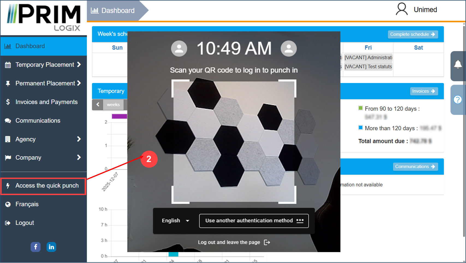
Task: Click Log out and leave the page
Action: pyautogui.click(x=234, y=242)
